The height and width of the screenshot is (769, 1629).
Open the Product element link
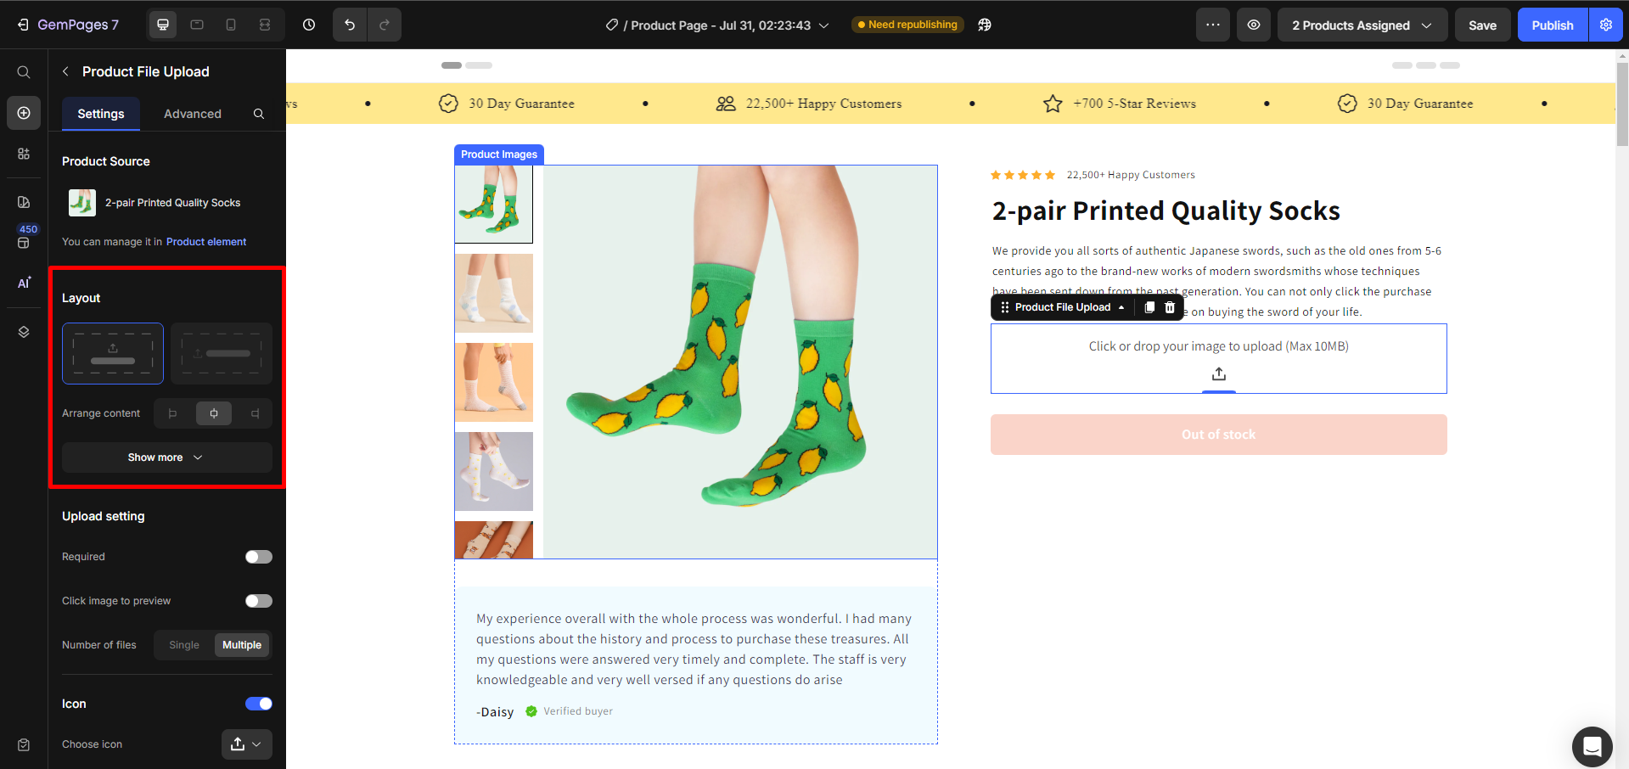coord(206,242)
